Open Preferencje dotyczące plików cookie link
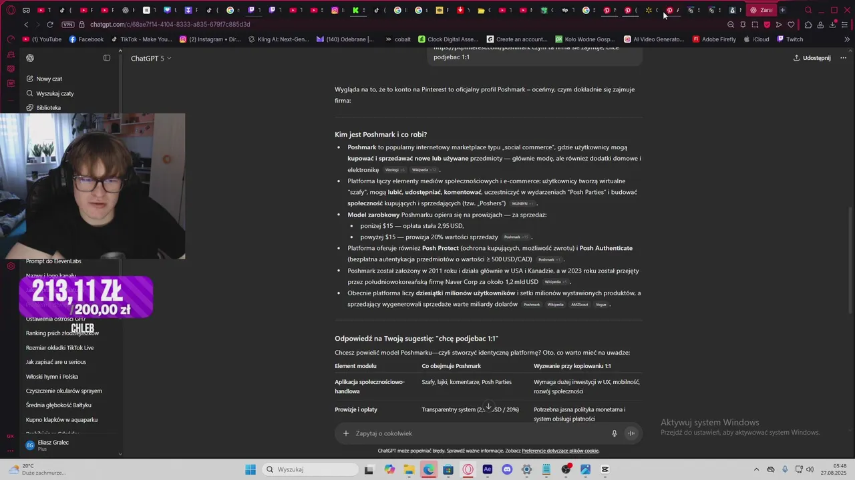 [x=560, y=451]
